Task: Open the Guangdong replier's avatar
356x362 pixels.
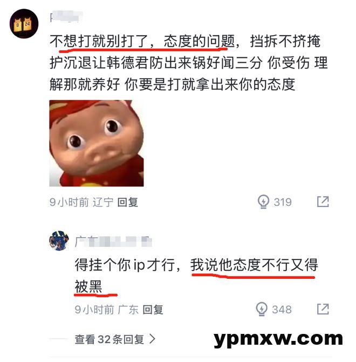Action: pyautogui.click(x=59, y=240)
